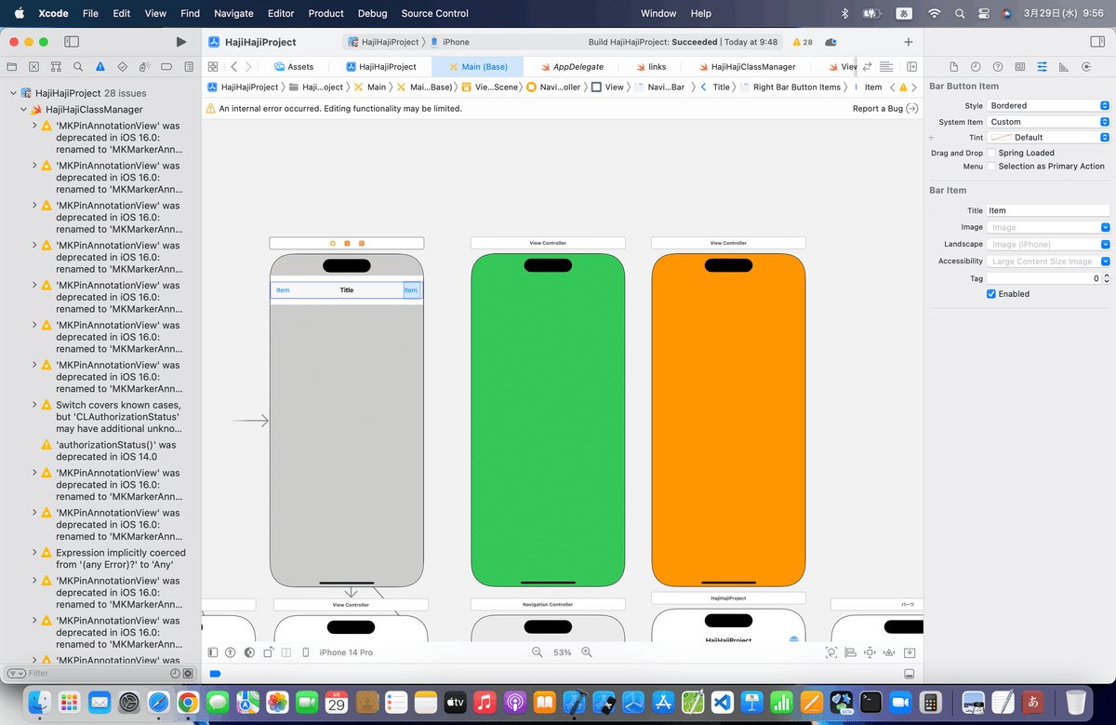This screenshot has height=725, width=1116.
Task: Collapse the HajiHajiClassManager issue group
Action: [x=23, y=109]
